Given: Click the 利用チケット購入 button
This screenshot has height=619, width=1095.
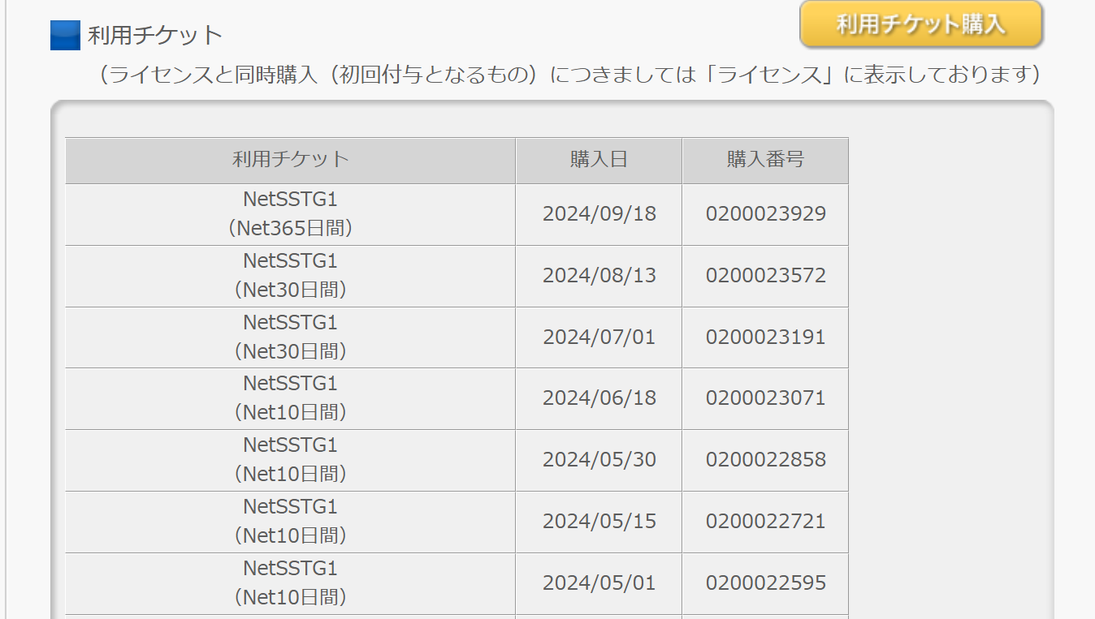Looking at the screenshot, I should point(920,24).
